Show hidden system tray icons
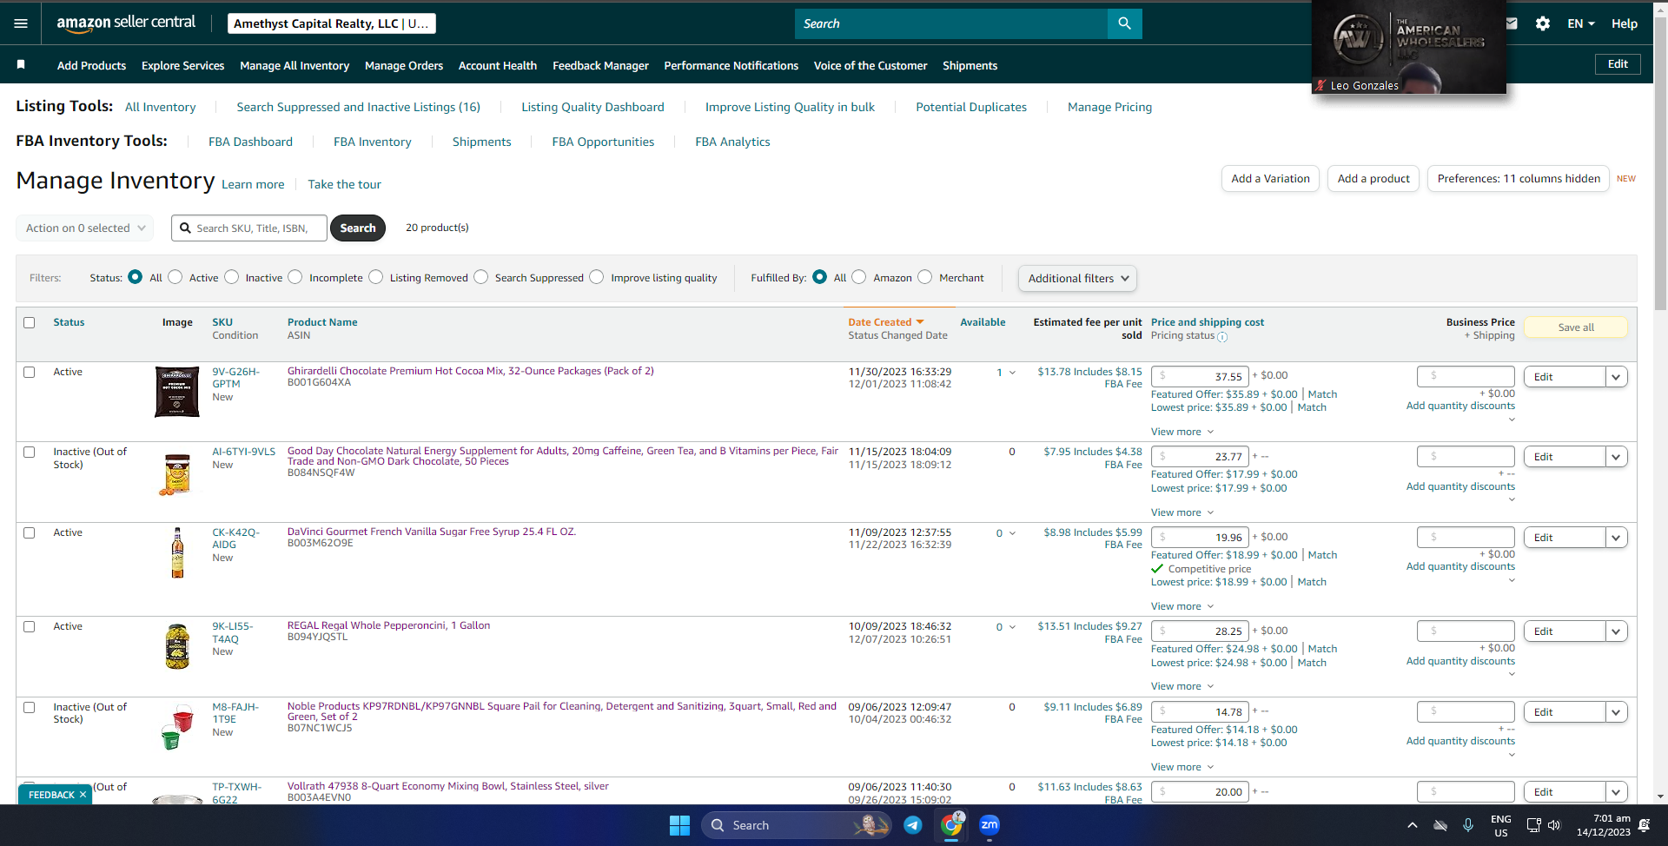 [x=1413, y=825]
